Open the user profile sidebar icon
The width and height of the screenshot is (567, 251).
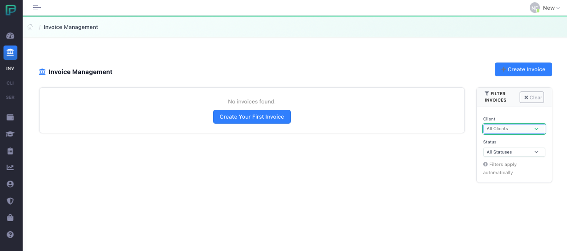pos(10,184)
